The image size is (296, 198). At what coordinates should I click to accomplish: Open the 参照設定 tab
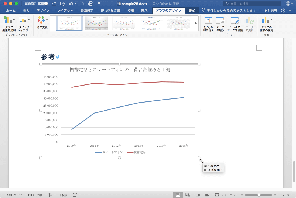tap(87, 11)
